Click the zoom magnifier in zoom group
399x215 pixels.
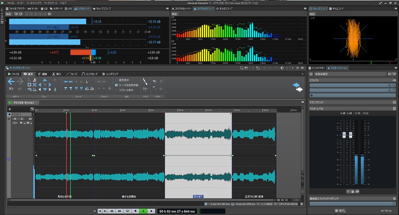click(45, 85)
